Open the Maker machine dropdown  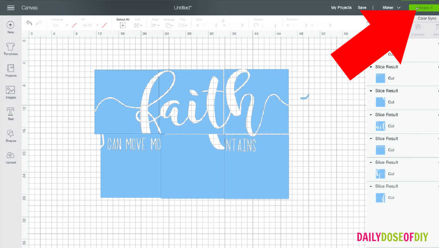point(391,8)
